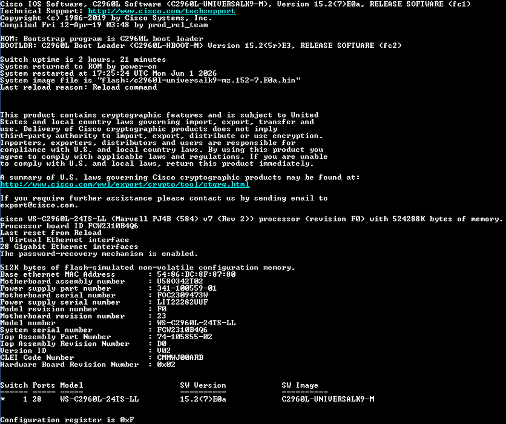506x424 pixels.
Task: Click the 512K bytes flash-simulated memory line
Action: (x=148, y=268)
